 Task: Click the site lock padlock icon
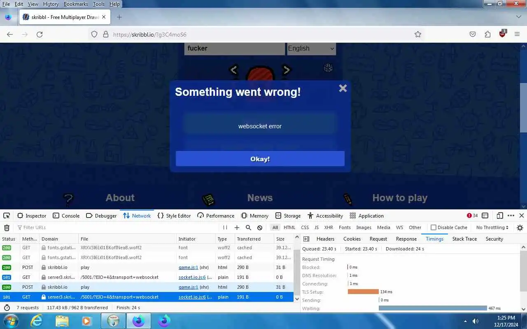click(106, 35)
